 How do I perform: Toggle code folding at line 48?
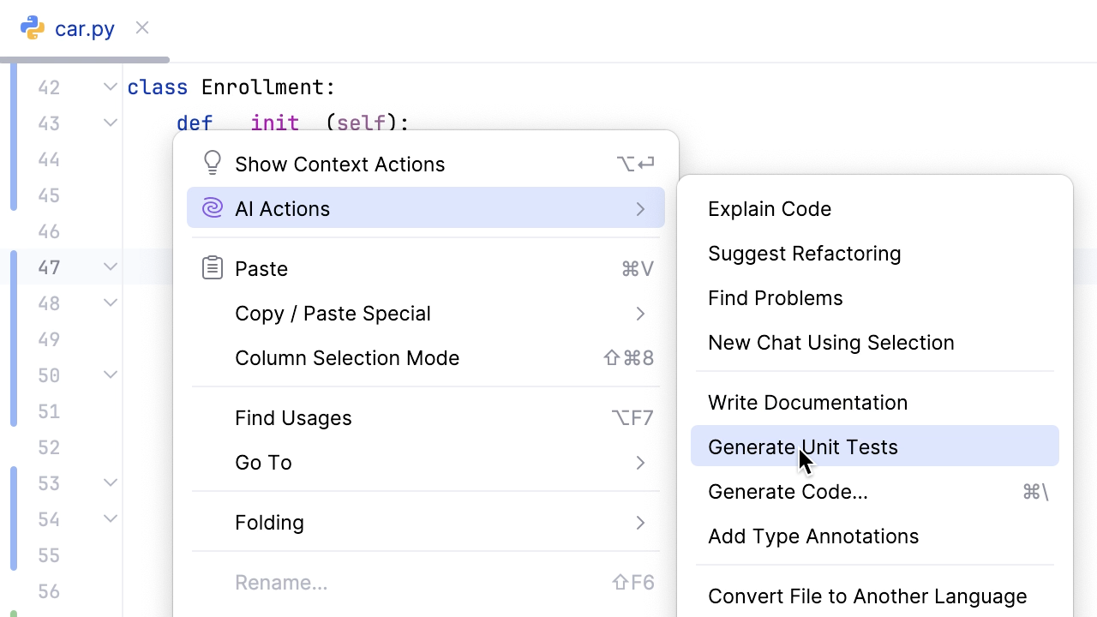click(x=111, y=303)
